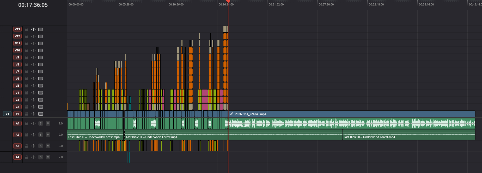
Task: Lock the A4 audio track
Action: point(27,157)
